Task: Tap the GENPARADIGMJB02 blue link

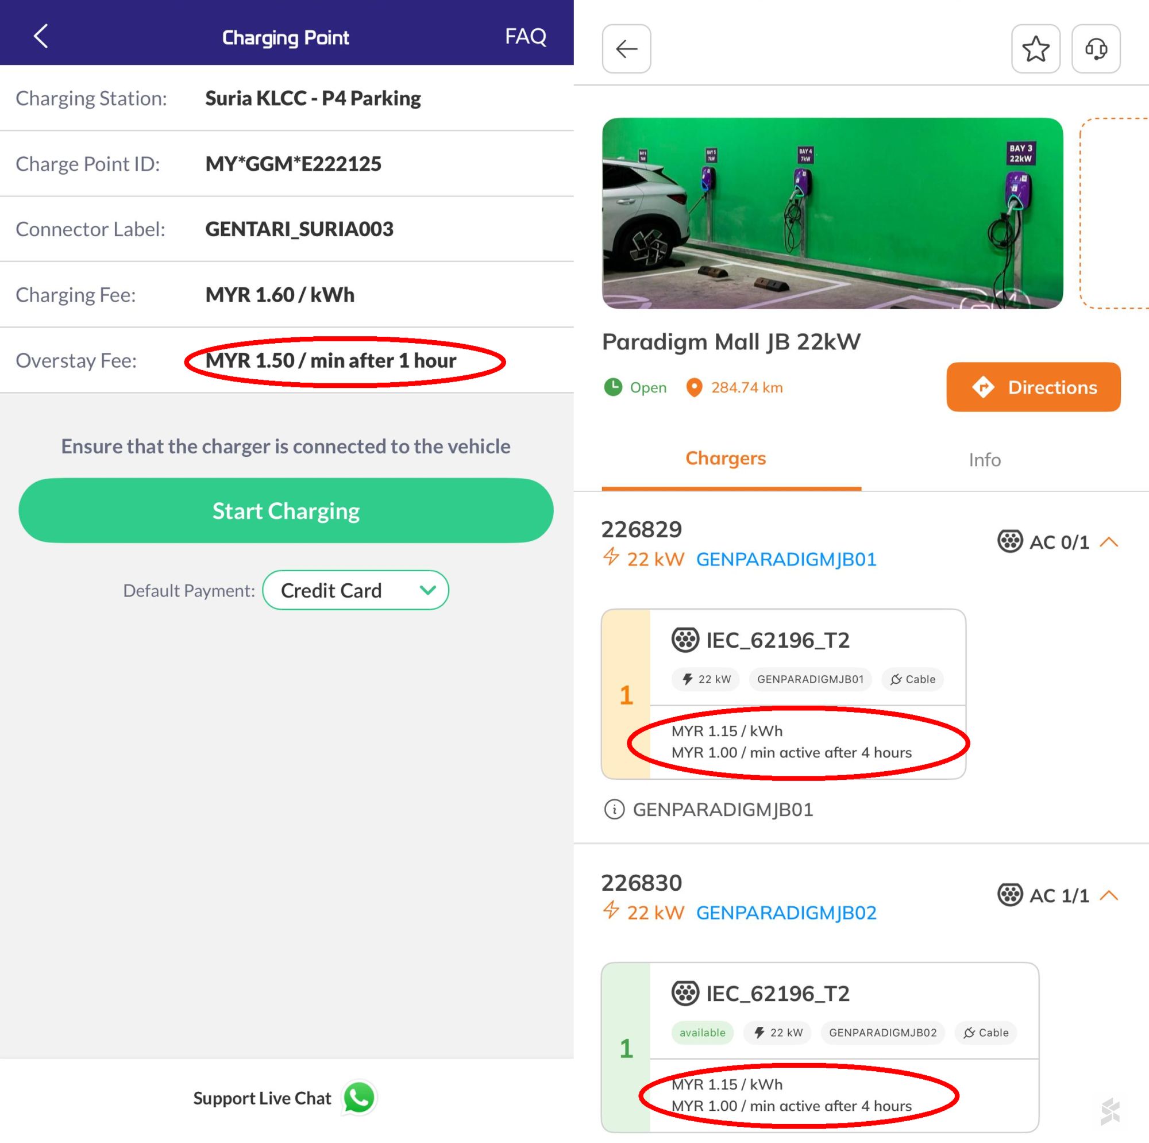Action: pyautogui.click(x=785, y=913)
